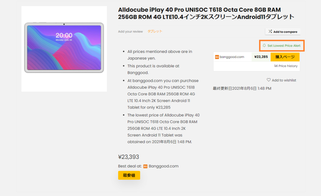Click the heart icon beside Add to wishlist

click(x=269, y=80)
